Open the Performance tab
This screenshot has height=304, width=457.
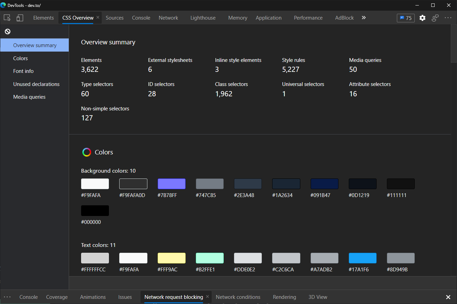[x=308, y=18]
